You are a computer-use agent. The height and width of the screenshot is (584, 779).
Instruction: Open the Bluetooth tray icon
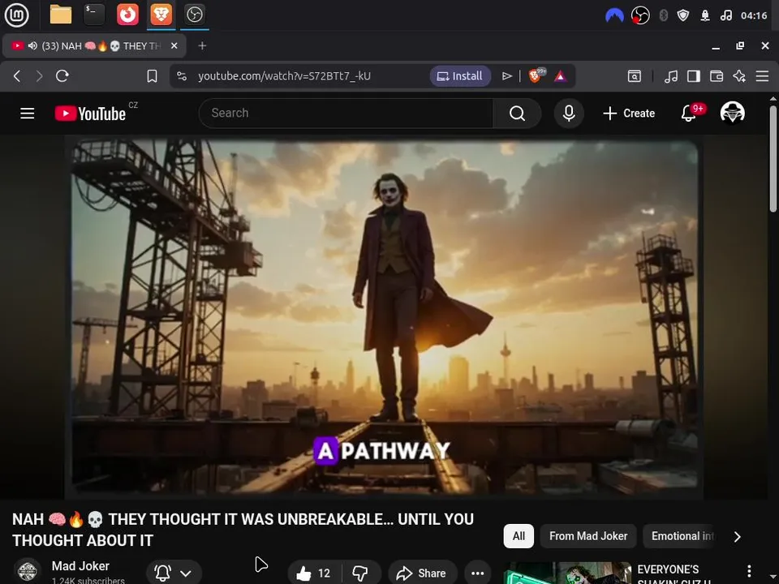[663, 15]
